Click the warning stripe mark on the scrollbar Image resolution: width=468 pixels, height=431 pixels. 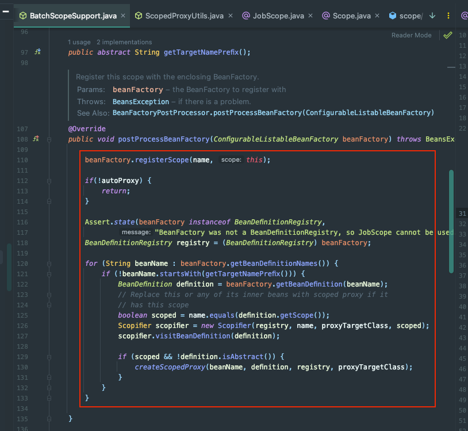pos(451,67)
